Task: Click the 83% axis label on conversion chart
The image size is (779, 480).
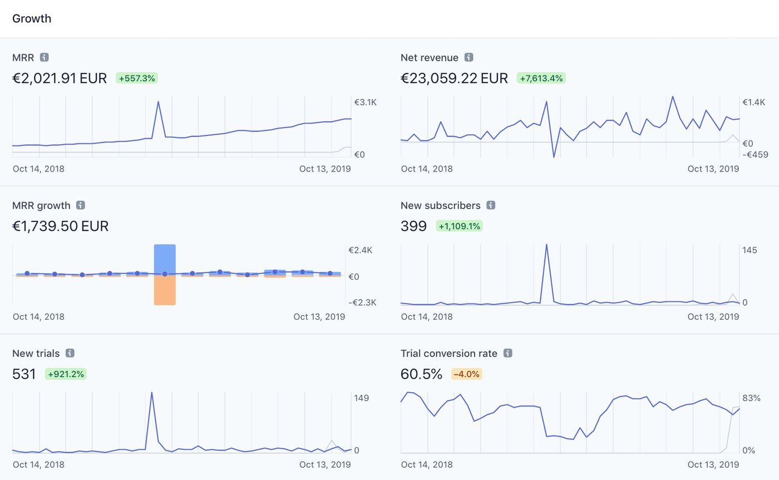Action: 751,398
